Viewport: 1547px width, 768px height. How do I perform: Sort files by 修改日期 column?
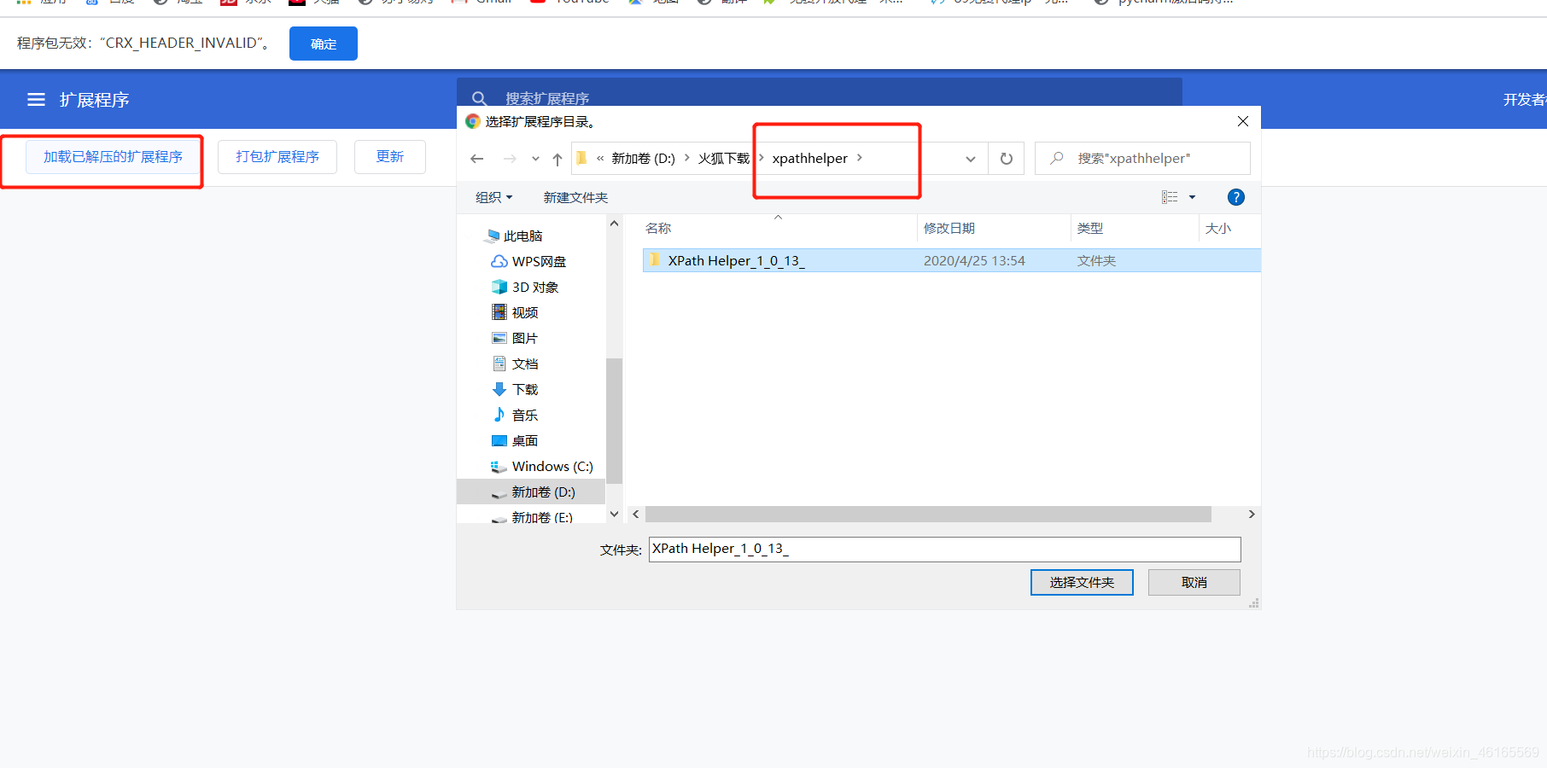coord(949,228)
